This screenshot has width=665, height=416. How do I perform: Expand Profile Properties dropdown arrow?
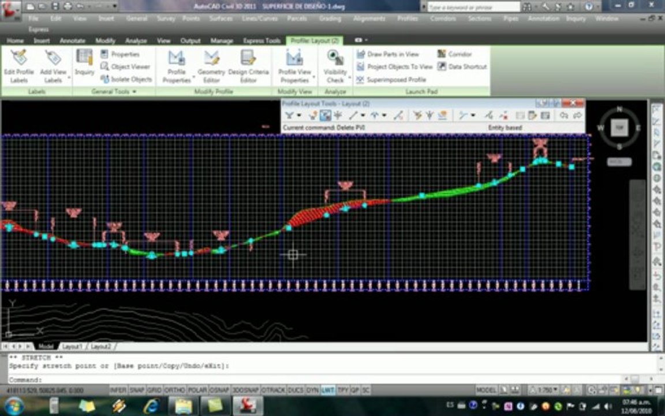pos(194,77)
